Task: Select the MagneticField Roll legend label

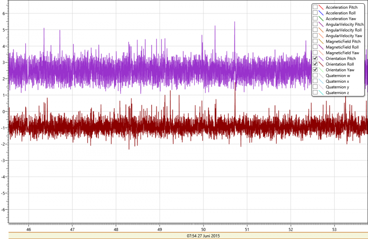Action: coord(342,47)
